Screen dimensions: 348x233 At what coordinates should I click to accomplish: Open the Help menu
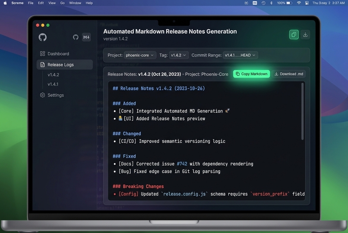tap(89, 3)
